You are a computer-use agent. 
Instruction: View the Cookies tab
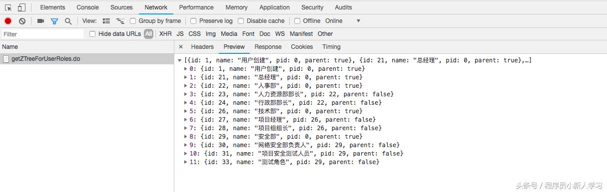(x=302, y=47)
